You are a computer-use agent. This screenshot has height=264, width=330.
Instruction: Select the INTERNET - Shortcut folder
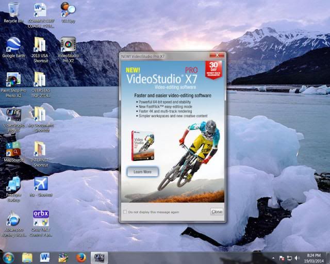pyautogui.click(x=41, y=154)
